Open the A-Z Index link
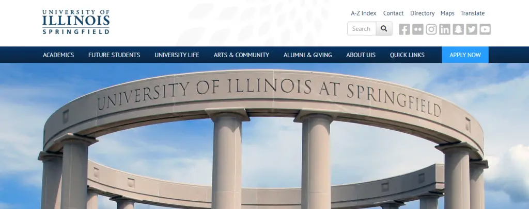Screen dimensions: 529x209 (364, 13)
